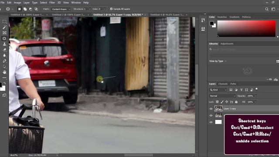Screen dimensions: 279x157
Task: Select the Rectangular Marquee tool
Action: pyautogui.click(x=4, y=21)
